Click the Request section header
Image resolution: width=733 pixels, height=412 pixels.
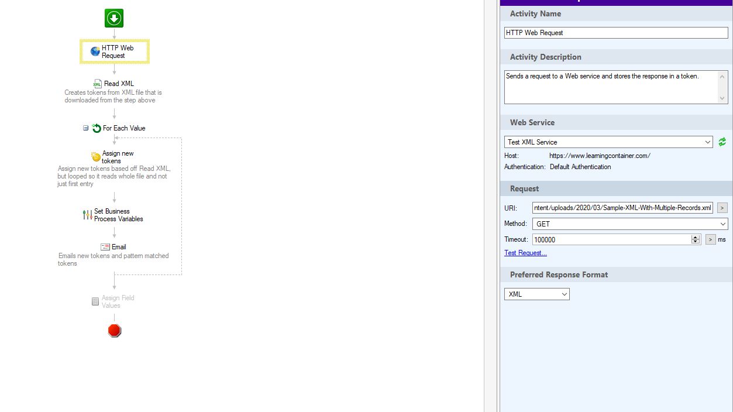[617, 188]
